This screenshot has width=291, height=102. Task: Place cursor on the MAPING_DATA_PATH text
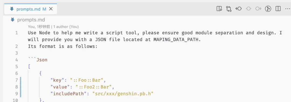(x=175, y=40)
